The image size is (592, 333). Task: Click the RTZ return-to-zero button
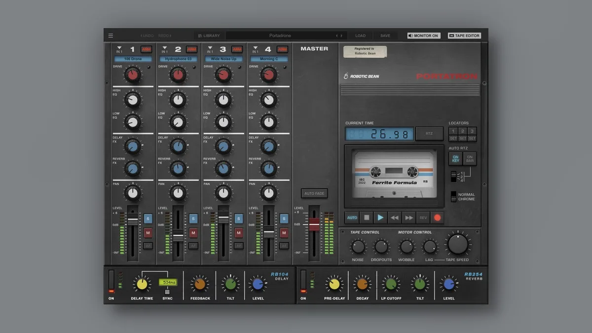[x=429, y=134]
